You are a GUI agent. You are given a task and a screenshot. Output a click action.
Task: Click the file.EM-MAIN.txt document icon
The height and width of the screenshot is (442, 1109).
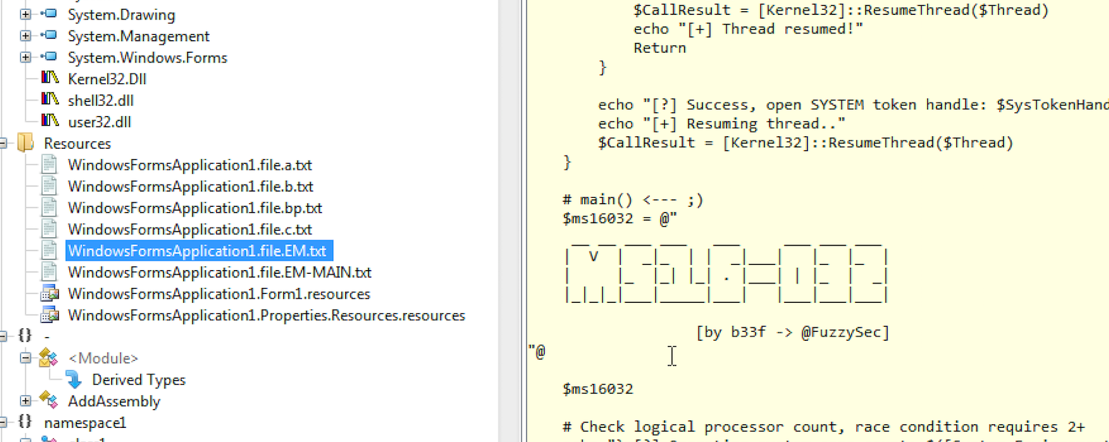(49, 272)
